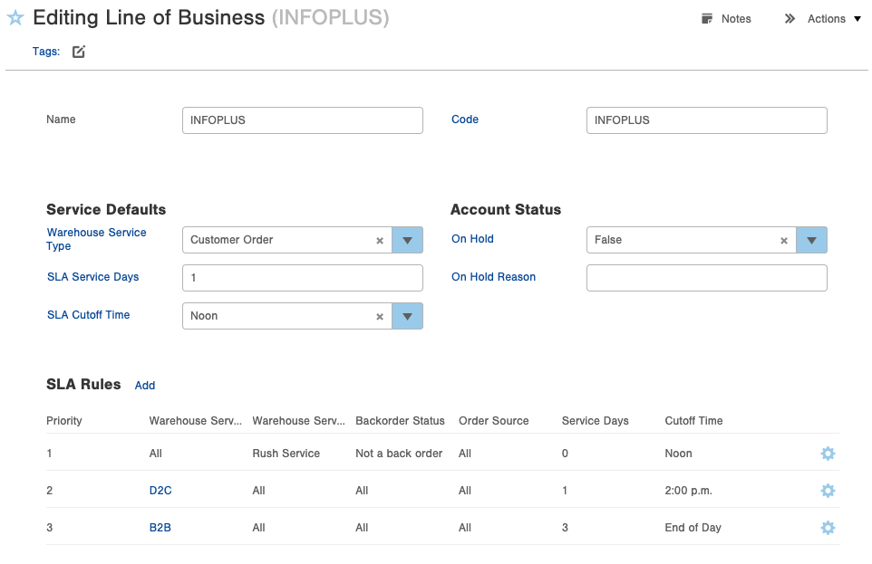
Task: Open gear menu for B2B rule
Action: tap(828, 527)
